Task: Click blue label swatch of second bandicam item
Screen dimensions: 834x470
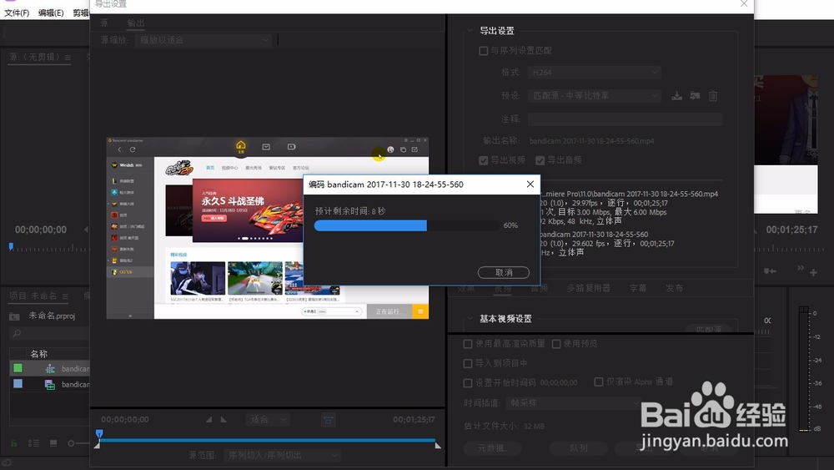Action: click(18, 384)
